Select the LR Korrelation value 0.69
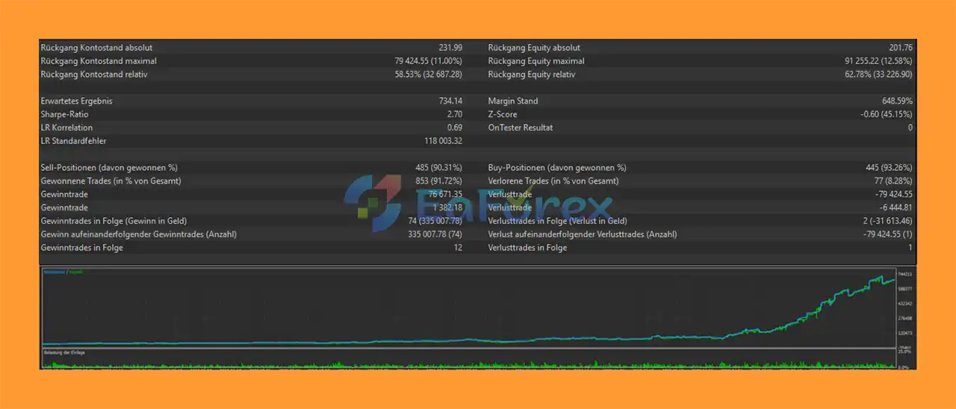The image size is (956, 409). [x=455, y=128]
